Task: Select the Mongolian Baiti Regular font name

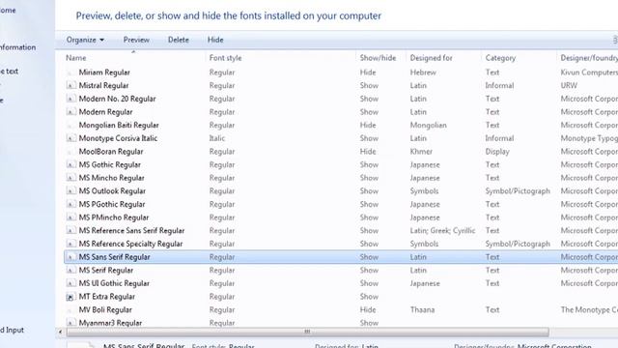Action: pos(119,125)
